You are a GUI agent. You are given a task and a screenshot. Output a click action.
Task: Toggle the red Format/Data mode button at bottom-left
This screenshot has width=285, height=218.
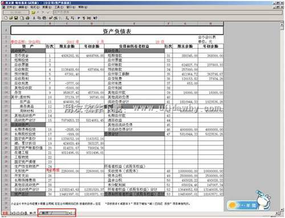[5, 213]
